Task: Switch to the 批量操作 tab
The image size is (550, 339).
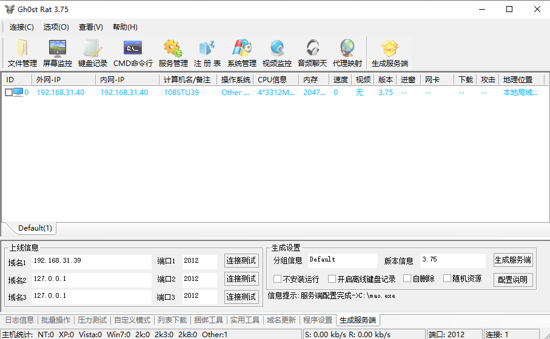Action: (55, 320)
